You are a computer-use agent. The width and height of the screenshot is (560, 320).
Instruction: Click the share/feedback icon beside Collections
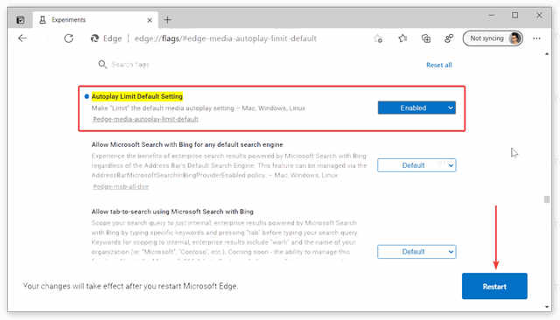click(x=449, y=38)
